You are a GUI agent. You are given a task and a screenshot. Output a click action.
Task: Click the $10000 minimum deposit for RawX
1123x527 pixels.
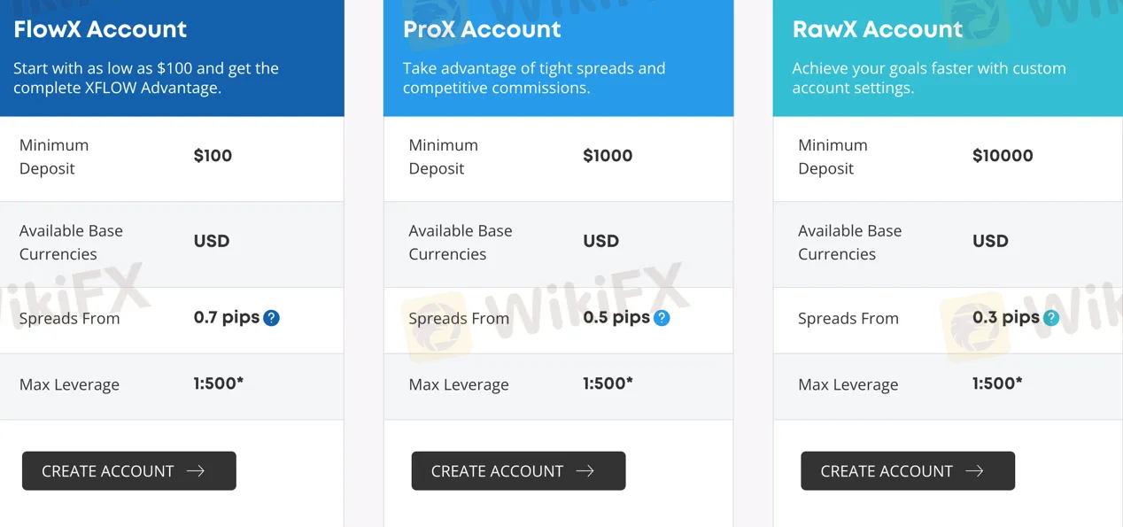pos(1003,155)
